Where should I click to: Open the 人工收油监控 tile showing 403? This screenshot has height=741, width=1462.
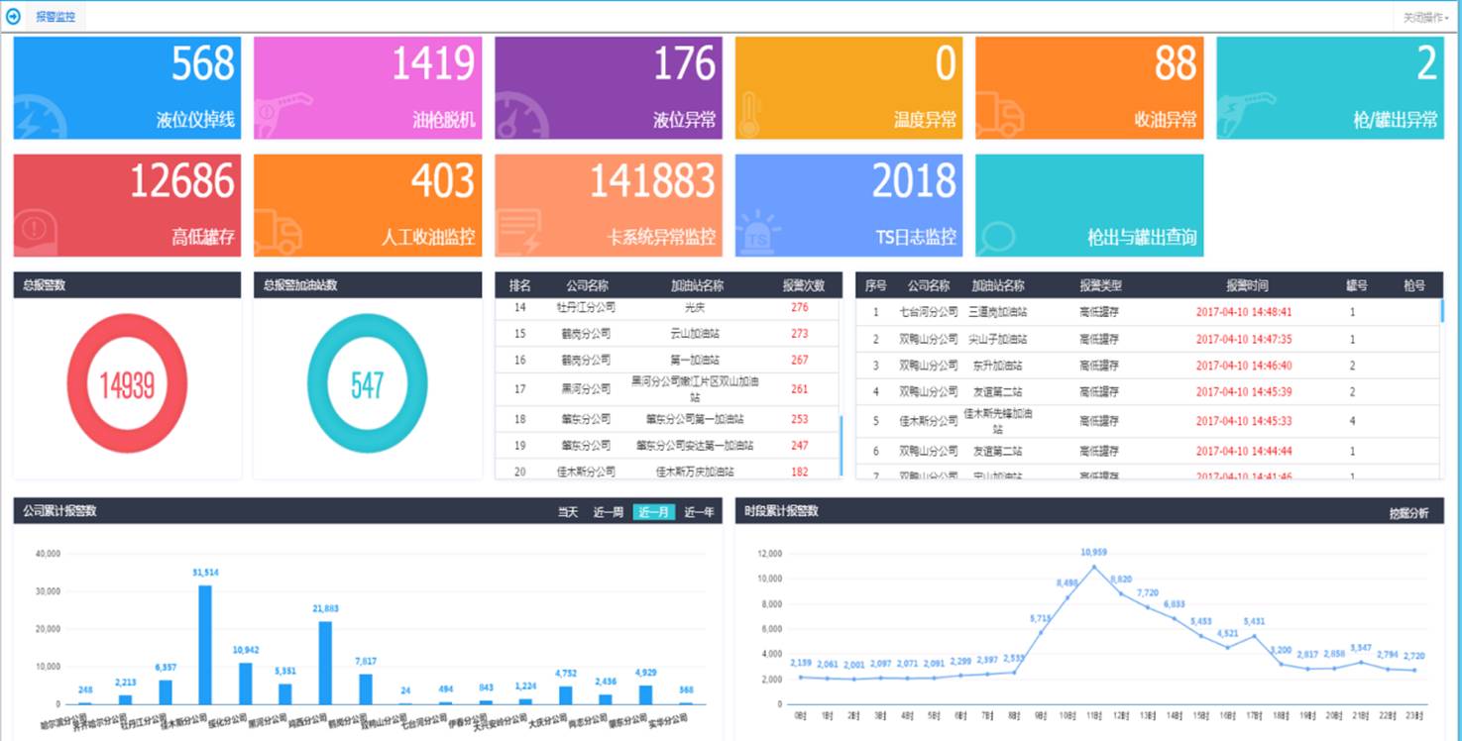(x=368, y=205)
